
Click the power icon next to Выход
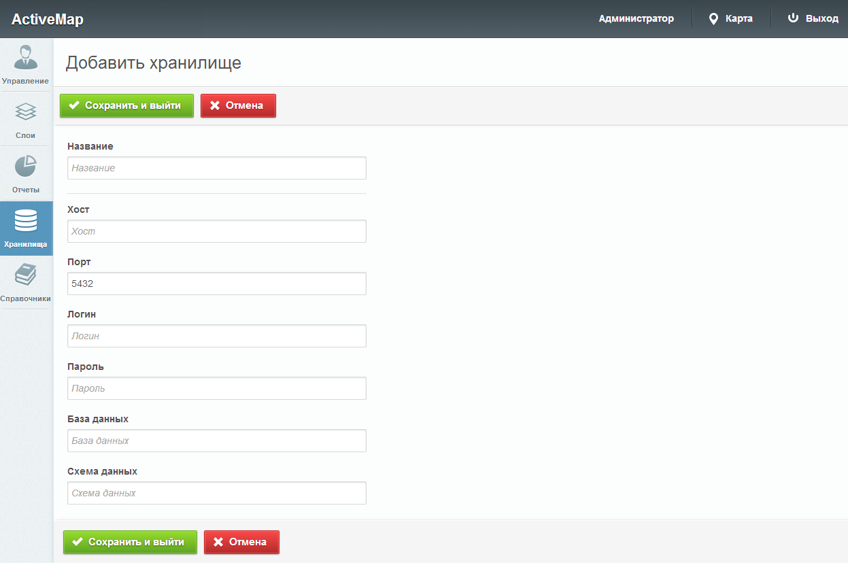click(x=793, y=18)
